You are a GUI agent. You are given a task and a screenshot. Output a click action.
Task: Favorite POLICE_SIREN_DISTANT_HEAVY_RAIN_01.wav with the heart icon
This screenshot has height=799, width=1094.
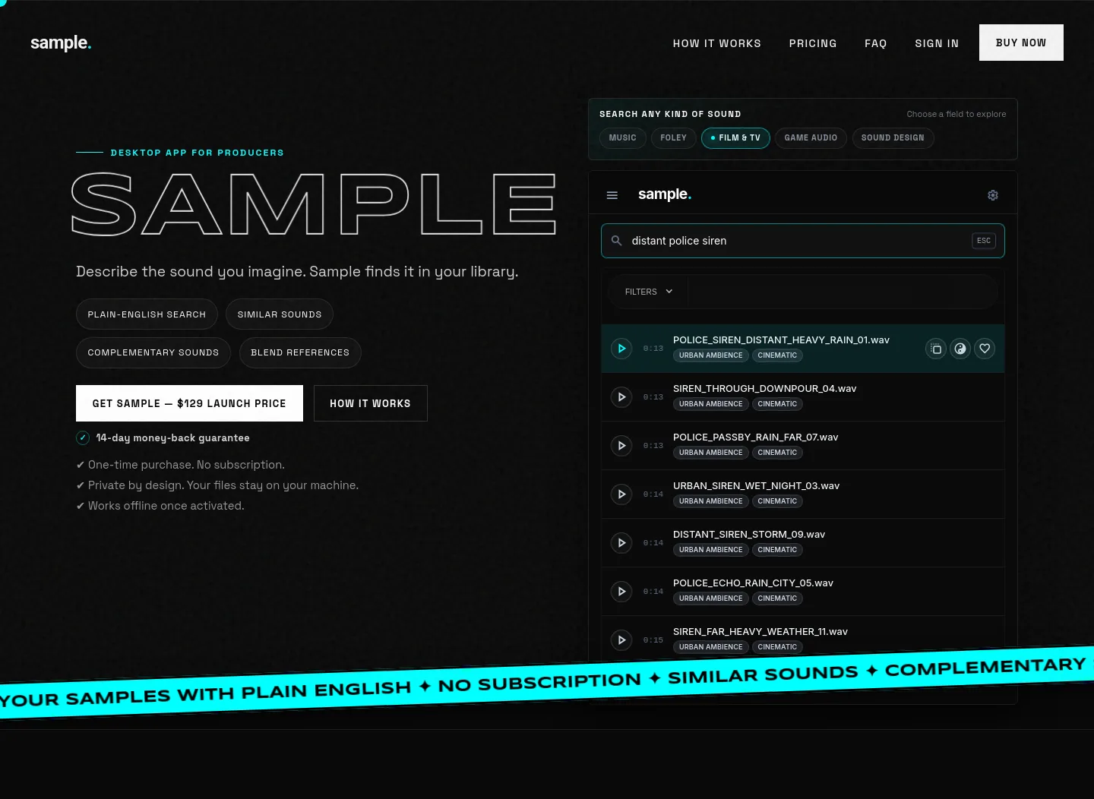tap(985, 349)
